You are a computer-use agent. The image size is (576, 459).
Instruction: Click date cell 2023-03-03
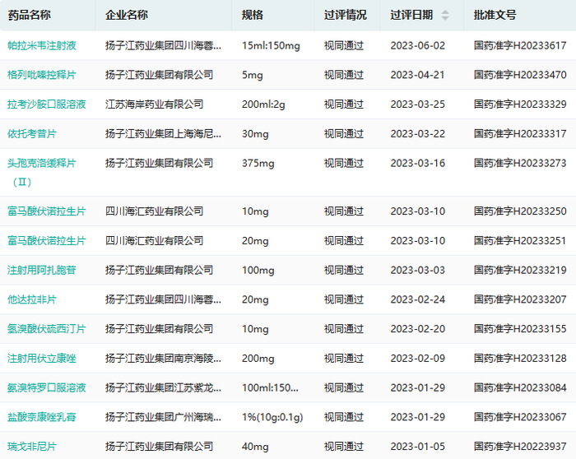point(418,270)
